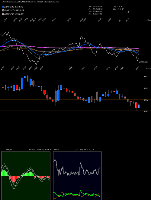The width and height of the screenshot is (151, 200).
Task: Click the 4279.30 price label
Action: (x=143, y=62)
